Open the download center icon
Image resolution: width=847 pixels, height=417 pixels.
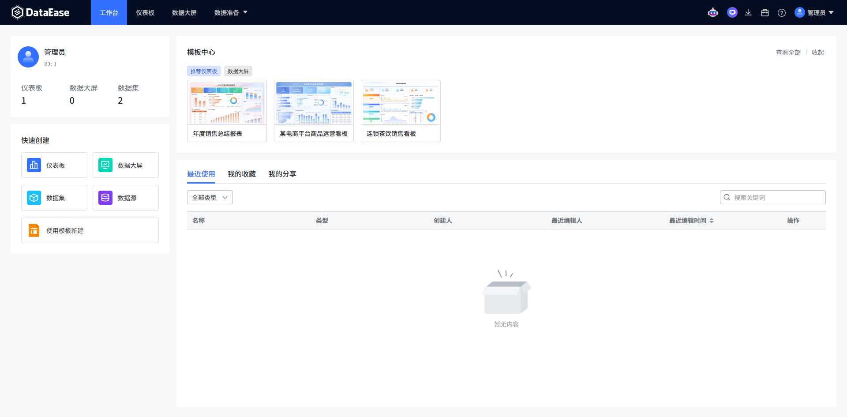[x=748, y=13]
